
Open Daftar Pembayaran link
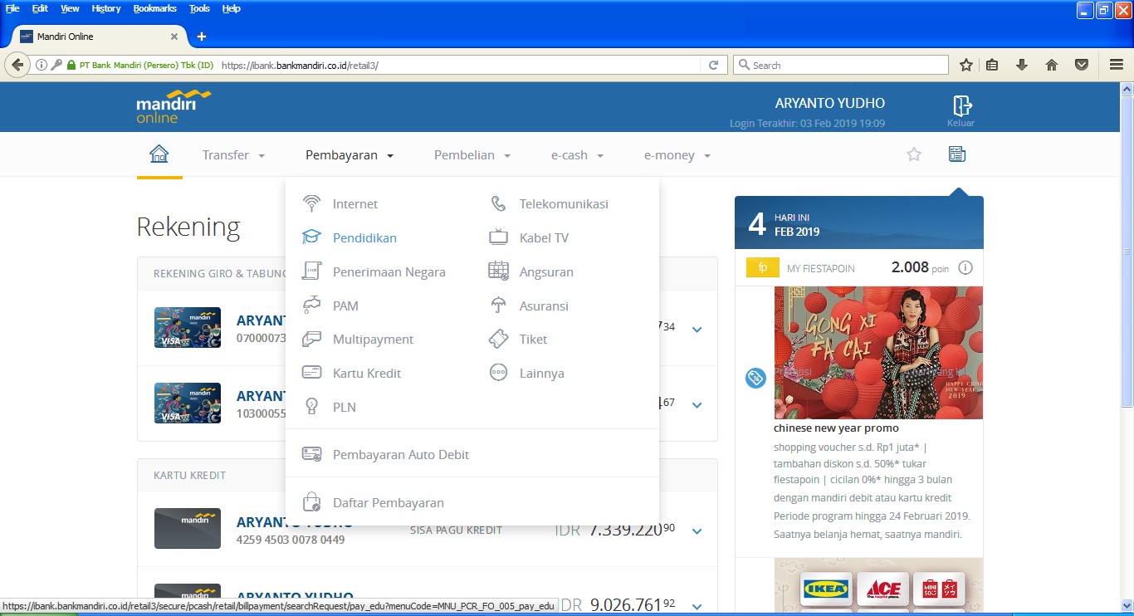(x=389, y=502)
